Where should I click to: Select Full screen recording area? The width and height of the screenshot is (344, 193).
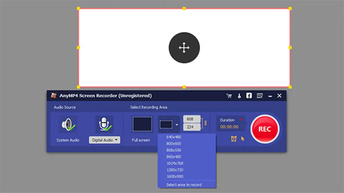coord(142,124)
